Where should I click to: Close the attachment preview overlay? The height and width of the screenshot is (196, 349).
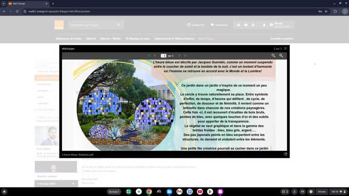286,48
